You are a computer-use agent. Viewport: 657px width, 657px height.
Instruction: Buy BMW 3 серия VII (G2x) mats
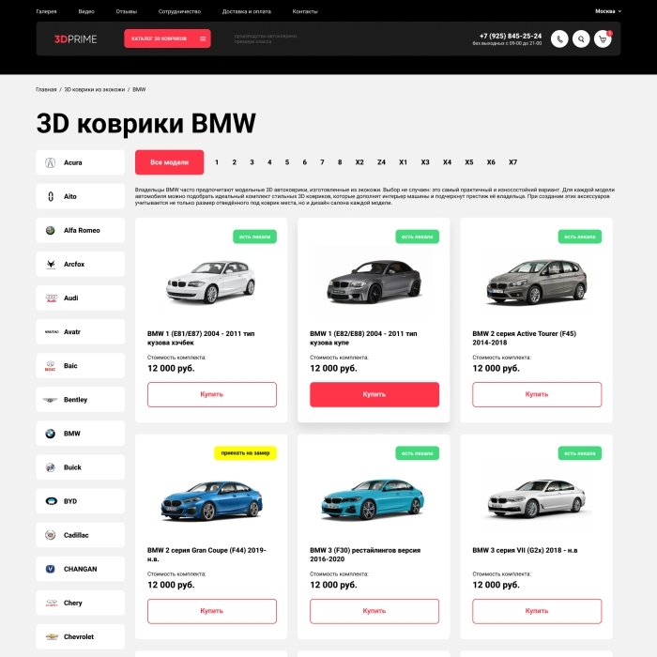(x=537, y=611)
